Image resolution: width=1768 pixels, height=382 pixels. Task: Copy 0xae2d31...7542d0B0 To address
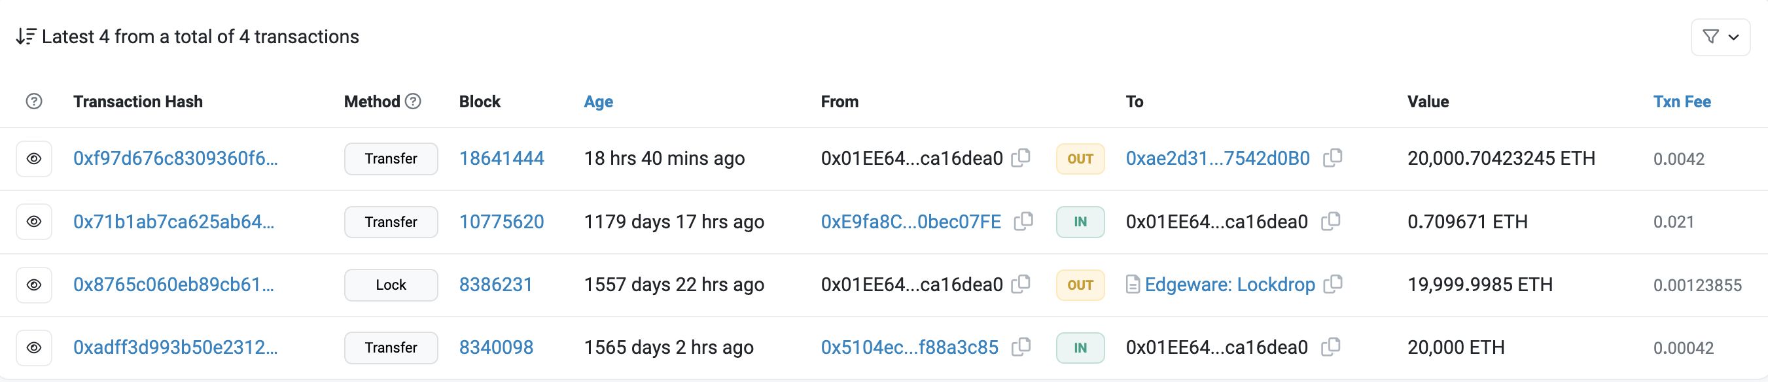click(1332, 158)
